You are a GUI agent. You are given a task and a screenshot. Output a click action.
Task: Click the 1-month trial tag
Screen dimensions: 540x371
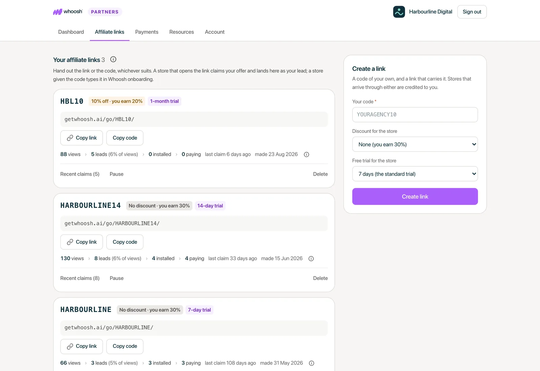click(164, 101)
